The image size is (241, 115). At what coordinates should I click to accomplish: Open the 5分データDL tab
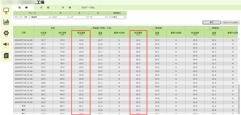[88, 8]
